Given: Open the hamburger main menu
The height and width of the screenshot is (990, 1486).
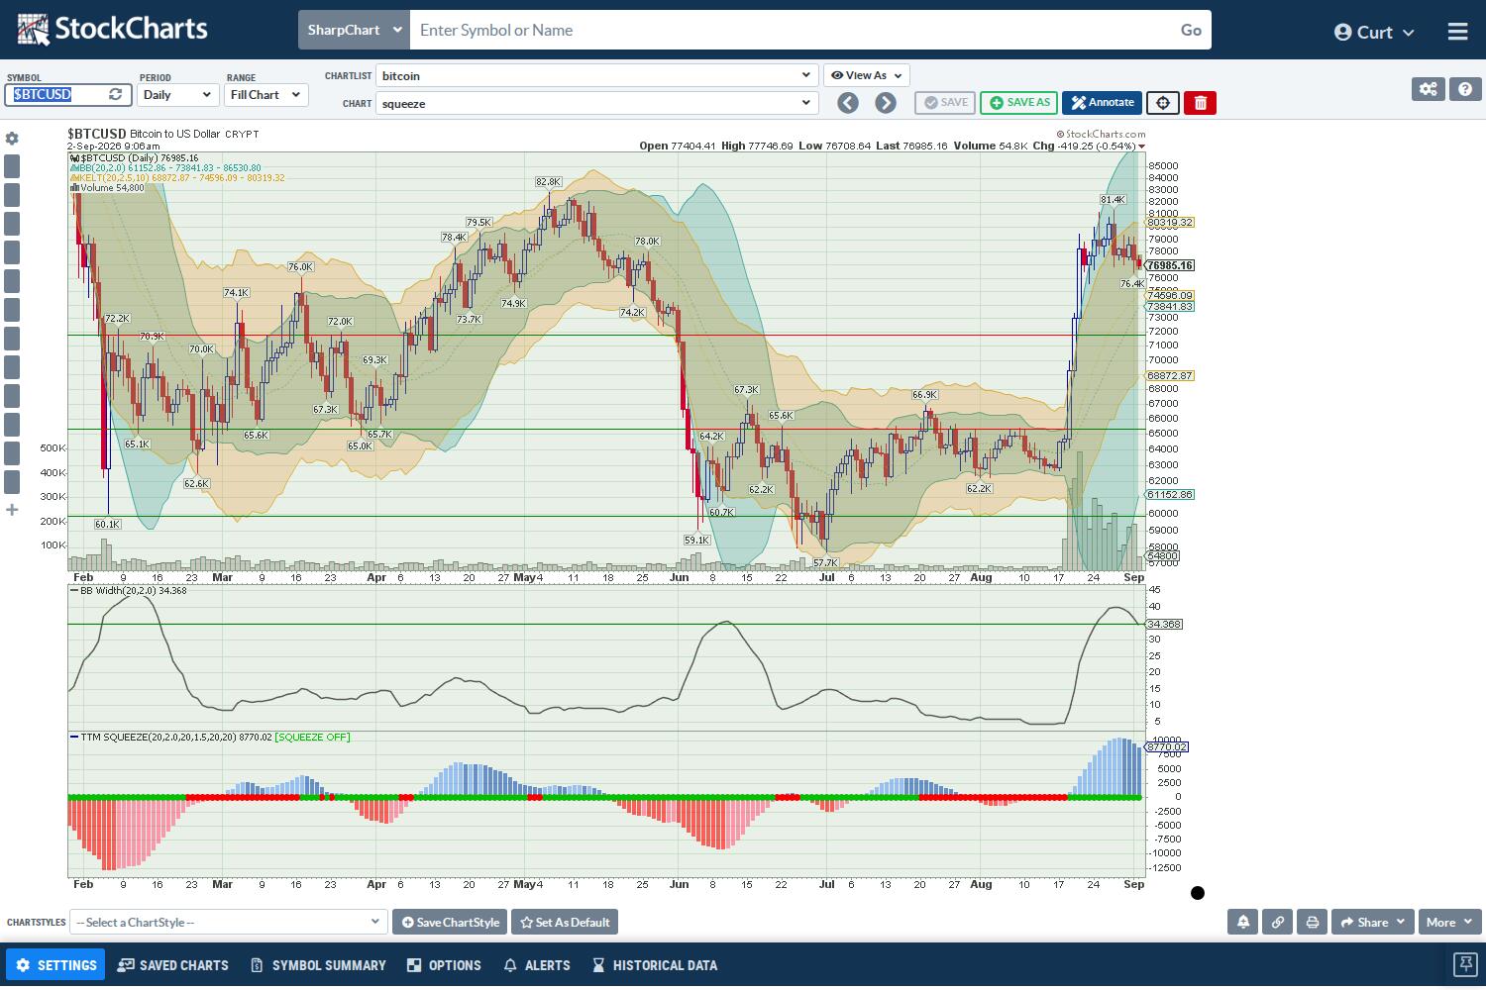Looking at the screenshot, I should [1457, 32].
